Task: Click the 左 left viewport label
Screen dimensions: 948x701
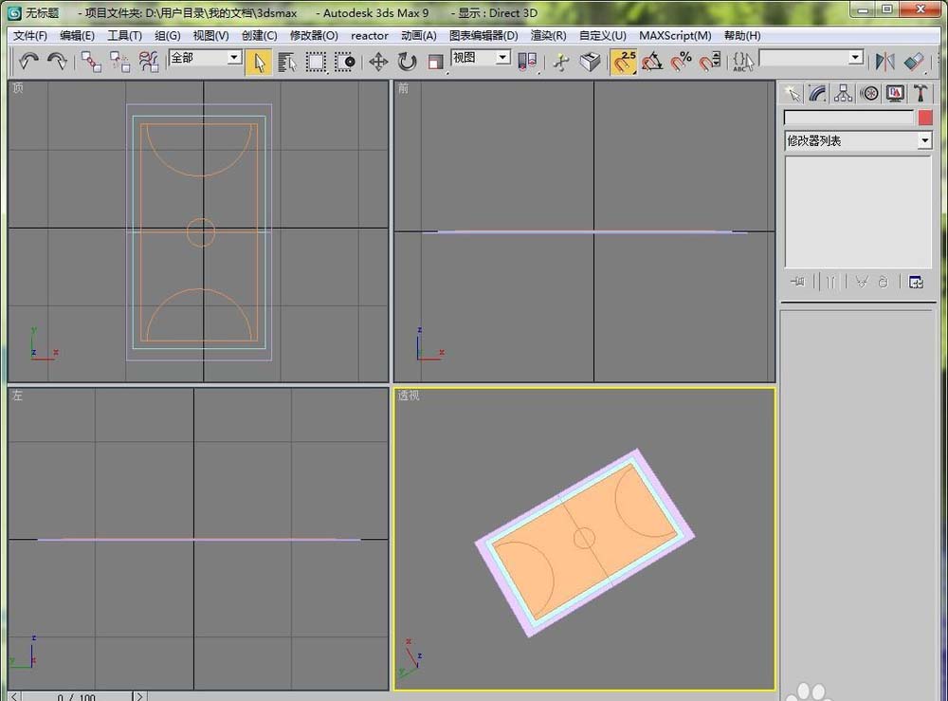Action: pyautogui.click(x=17, y=395)
